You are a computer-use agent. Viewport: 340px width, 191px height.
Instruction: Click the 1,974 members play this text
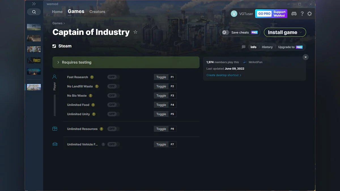(223, 62)
